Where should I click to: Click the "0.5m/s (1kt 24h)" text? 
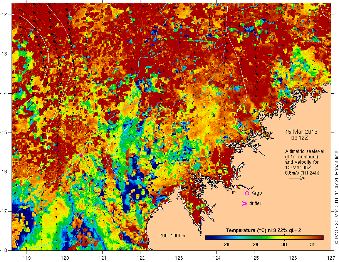click(x=302, y=173)
